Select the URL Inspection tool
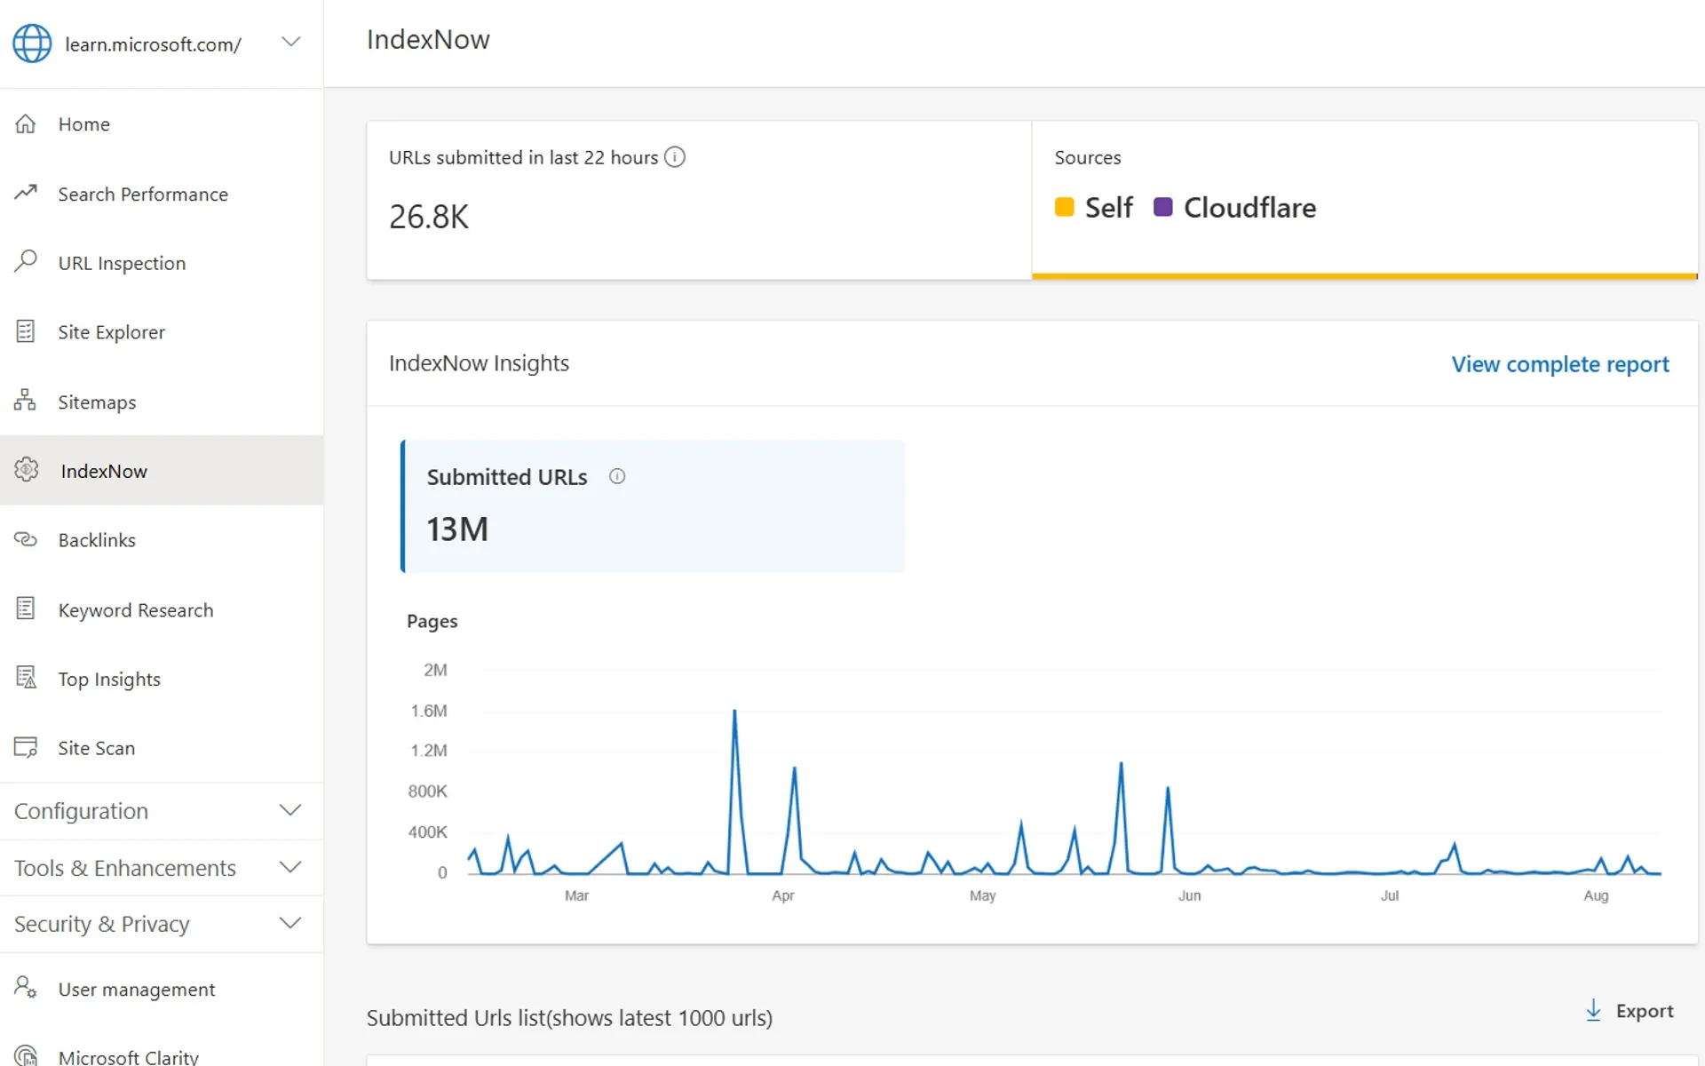Screen dimensions: 1705x1066 pyautogui.click(x=122, y=263)
